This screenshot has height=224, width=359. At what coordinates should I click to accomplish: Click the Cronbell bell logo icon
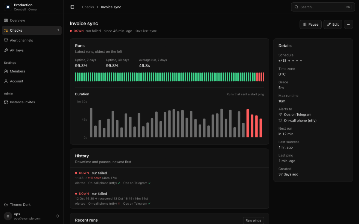[x=8, y=7]
